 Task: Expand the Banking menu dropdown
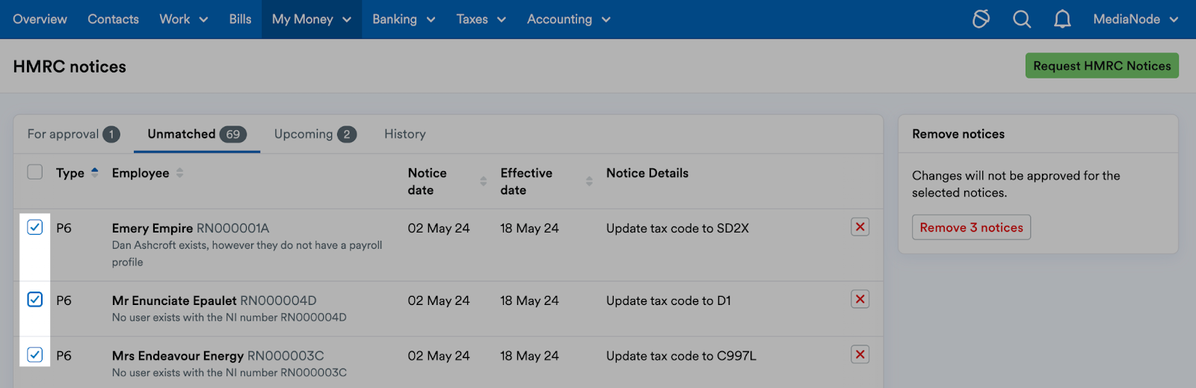404,19
